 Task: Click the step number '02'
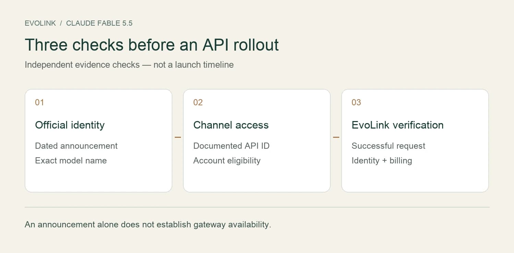click(x=198, y=102)
